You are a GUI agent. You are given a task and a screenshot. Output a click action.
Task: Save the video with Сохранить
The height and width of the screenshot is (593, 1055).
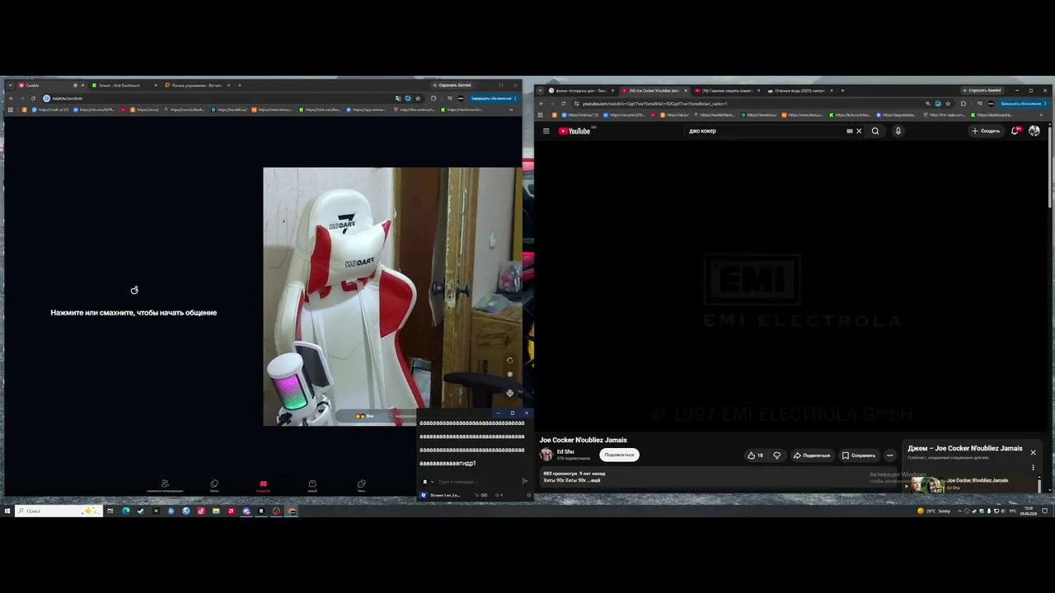(859, 455)
